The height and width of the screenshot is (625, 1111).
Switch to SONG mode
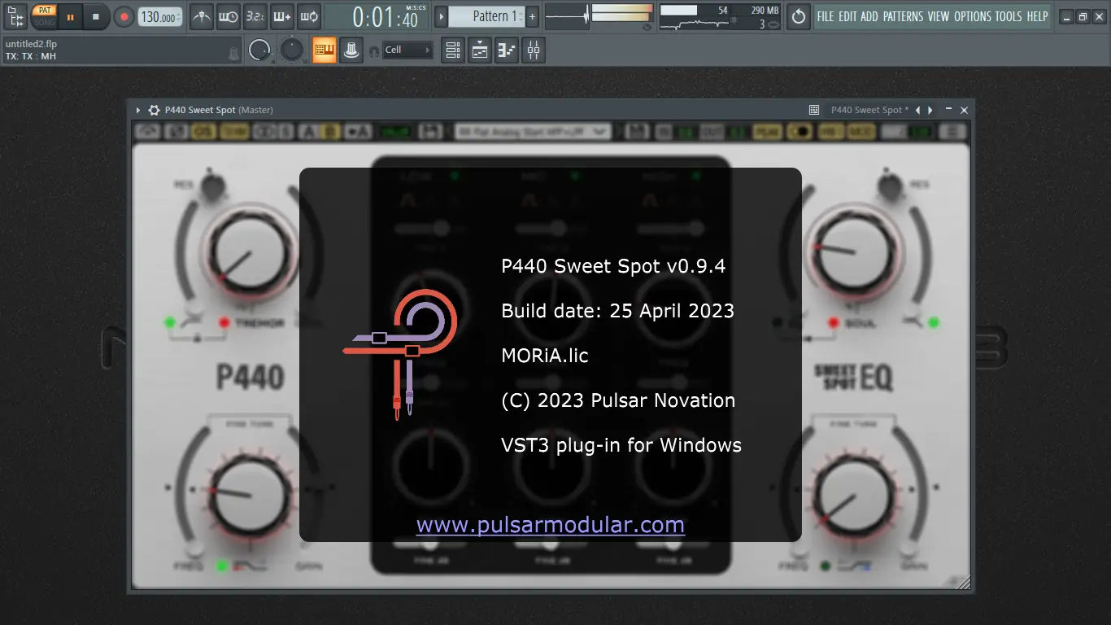[x=45, y=22]
